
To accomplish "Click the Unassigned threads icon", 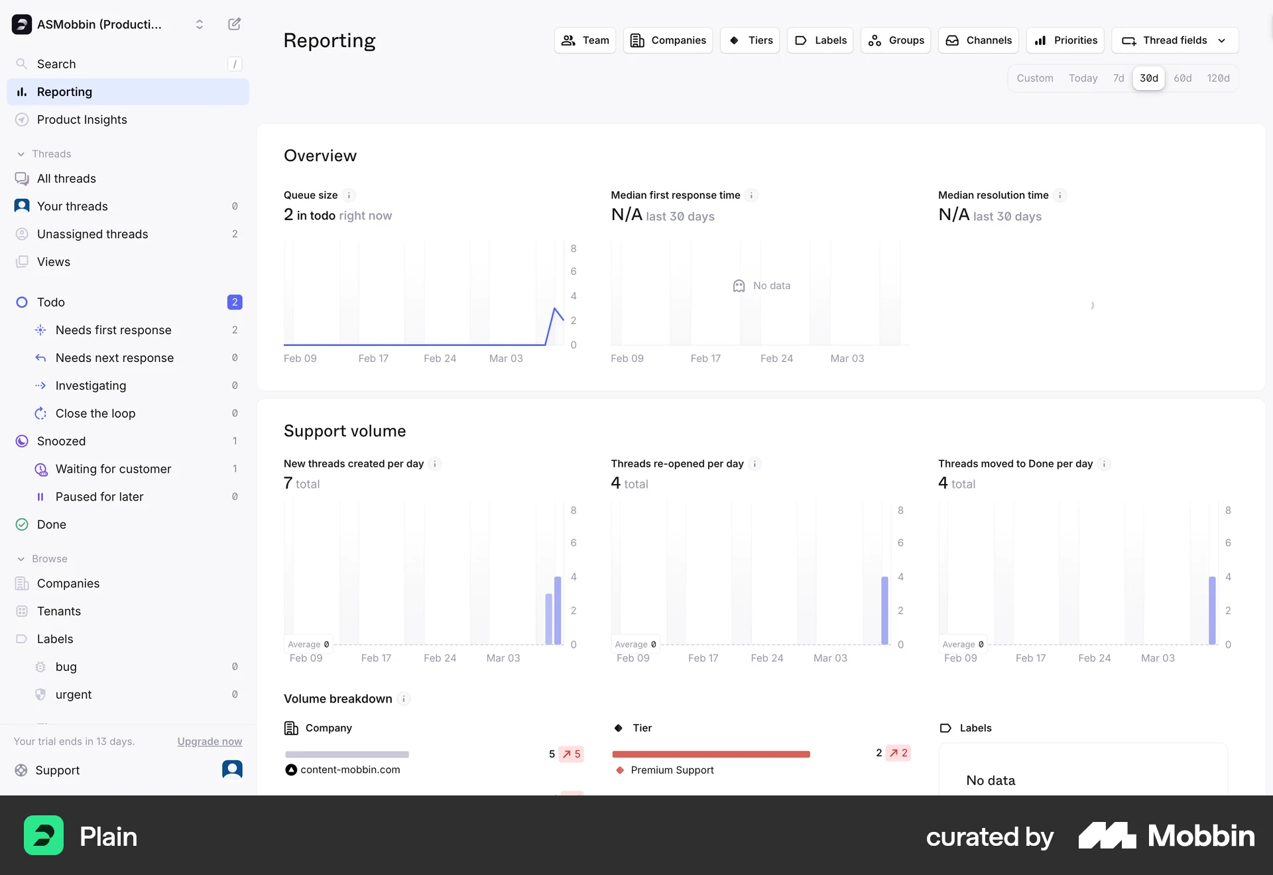I will pos(22,233).
